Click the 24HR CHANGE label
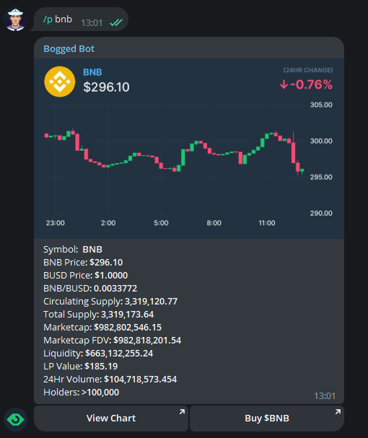The width and height of the screenshot is (368, 438). click(308, 70)
